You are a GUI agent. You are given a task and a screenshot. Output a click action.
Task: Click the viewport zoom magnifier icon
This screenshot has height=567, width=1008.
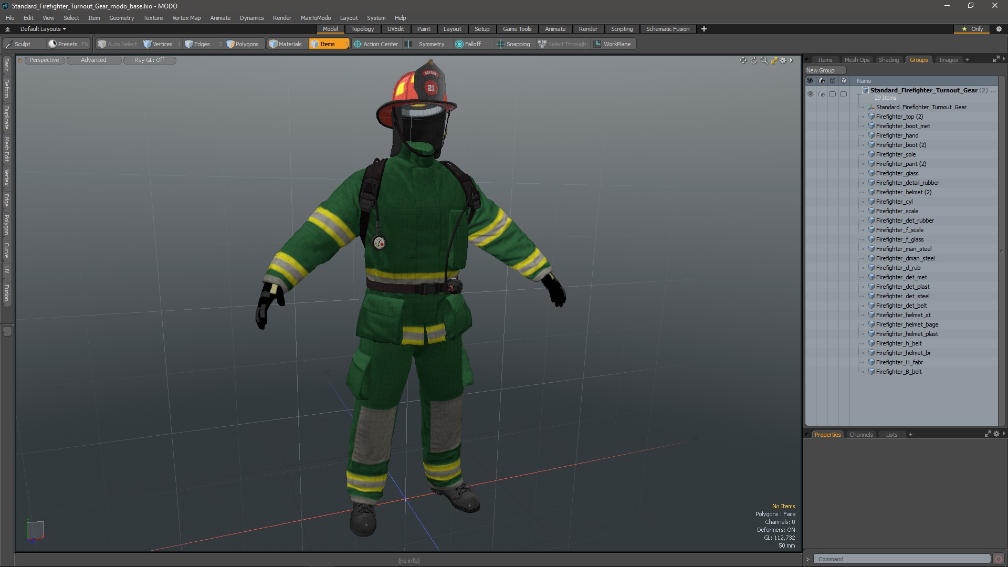tap(764, 60)
